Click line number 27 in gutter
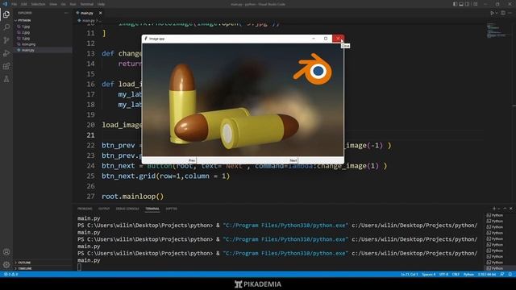This screenshot has width=516, height=290. coord(90,197)
